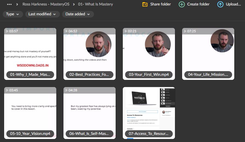The image size is (245, 142).
Task: Click play icon on 03:45 video
Action: click(7, 90)
